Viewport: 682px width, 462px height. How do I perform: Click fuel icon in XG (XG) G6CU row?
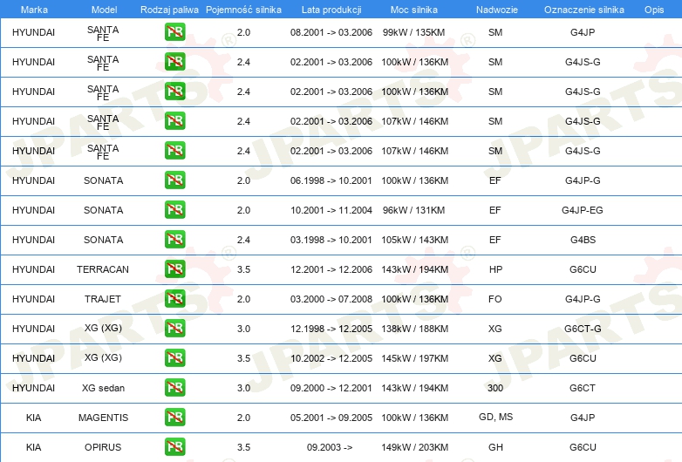[x=174, y=357]
